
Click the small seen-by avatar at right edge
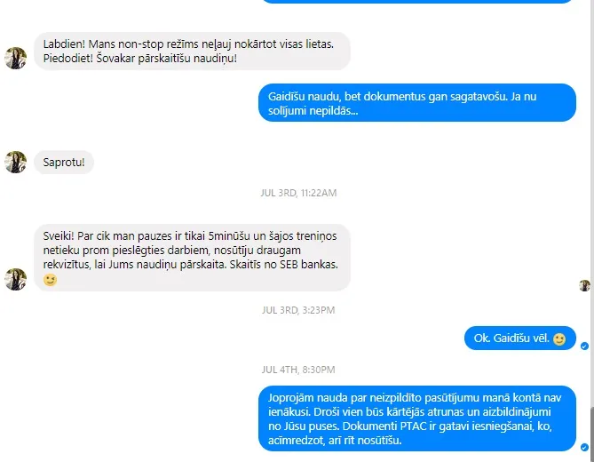tap(584, 285)
